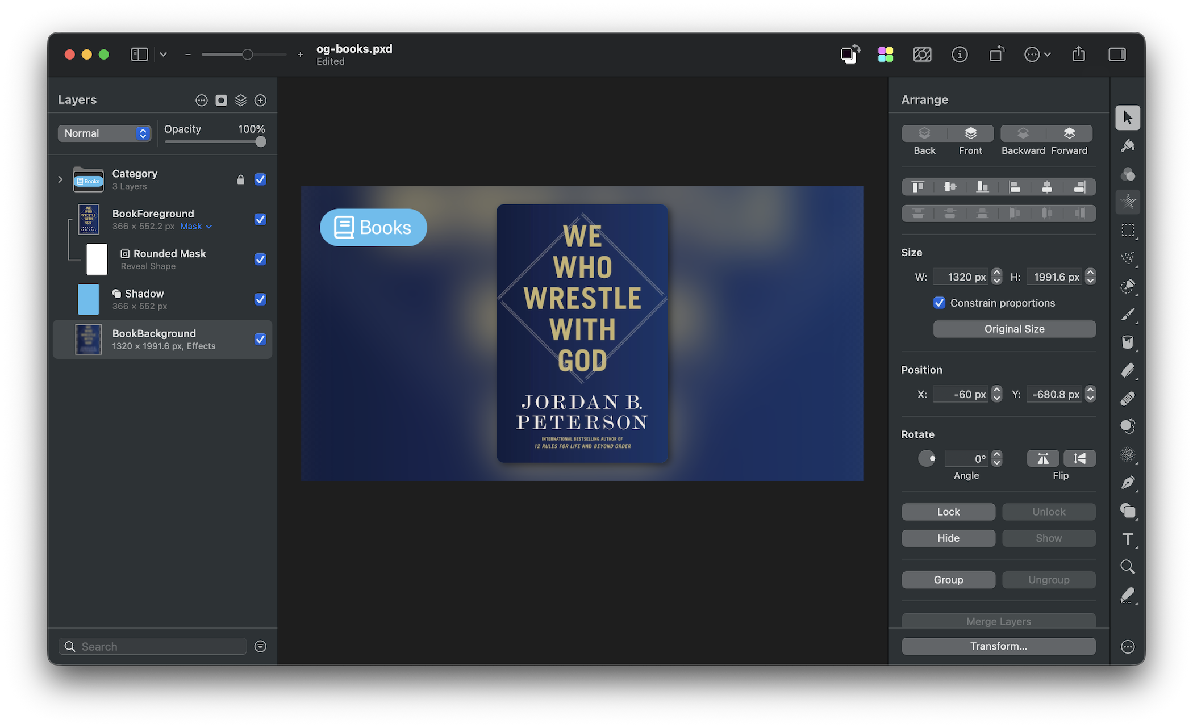Adjust the Height stepper

[x=1090, y=277]
